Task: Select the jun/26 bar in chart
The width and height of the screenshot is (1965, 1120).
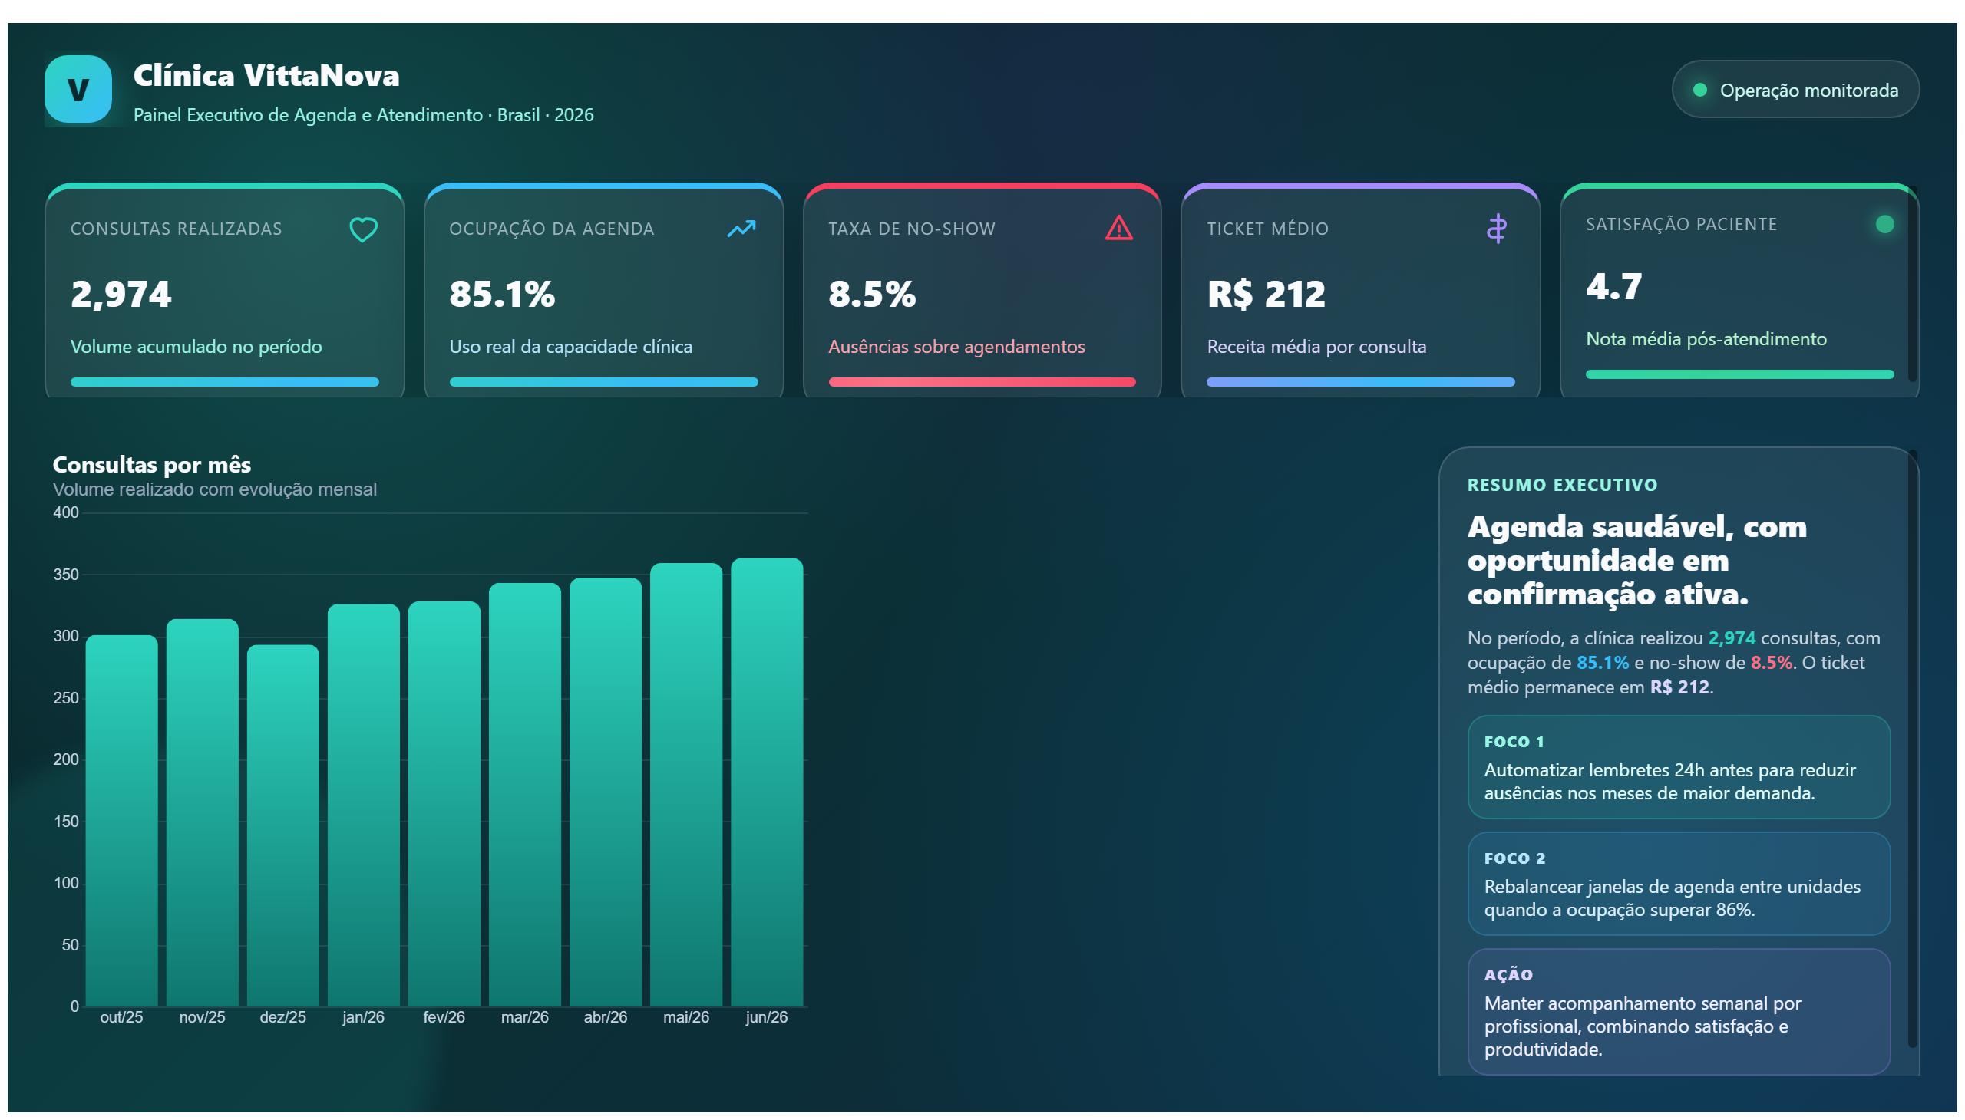Action: 767,782
